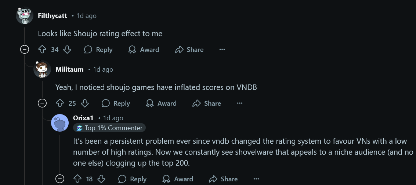
Task: Share Filthycatt's comment
Action: pos(189,50)
